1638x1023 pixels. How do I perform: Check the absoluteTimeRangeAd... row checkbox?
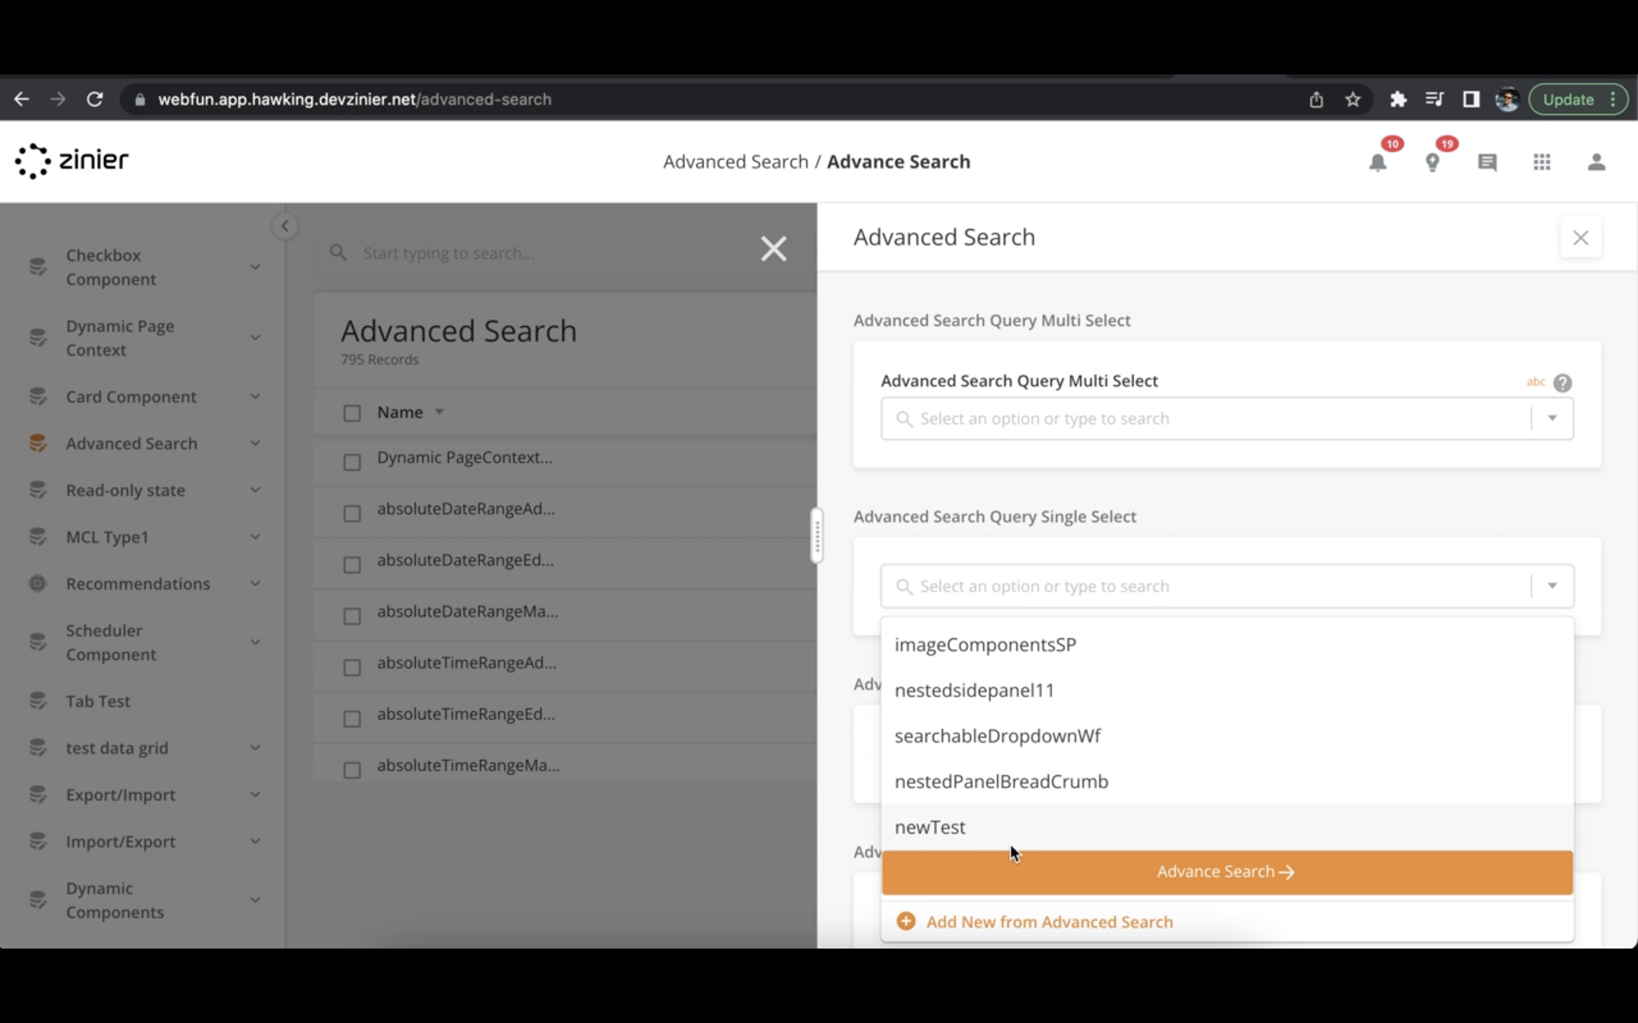(352, 668)
